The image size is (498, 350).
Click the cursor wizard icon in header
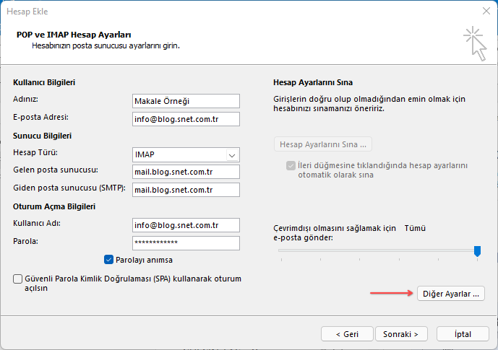(x=474, y=43)
